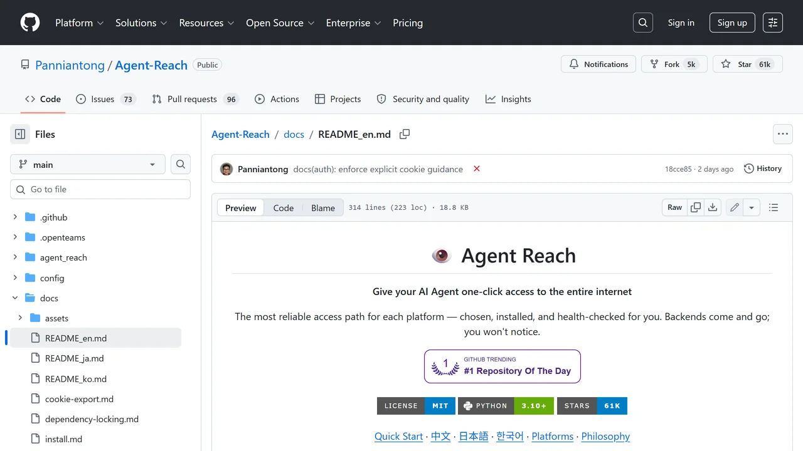Open the Resources dropdown menu
The width and height of the screenshot is (803, 451).
pos(206,23)
